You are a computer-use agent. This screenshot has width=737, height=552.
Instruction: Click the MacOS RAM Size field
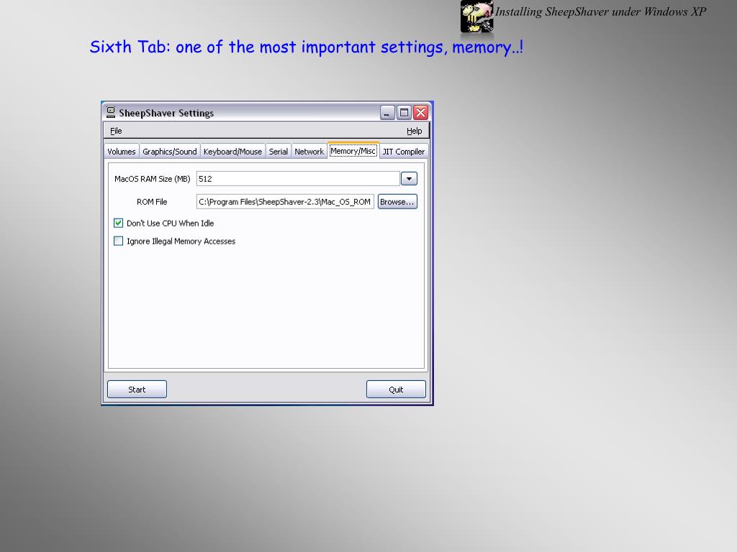pyautogui.click(x=298, y=179)
